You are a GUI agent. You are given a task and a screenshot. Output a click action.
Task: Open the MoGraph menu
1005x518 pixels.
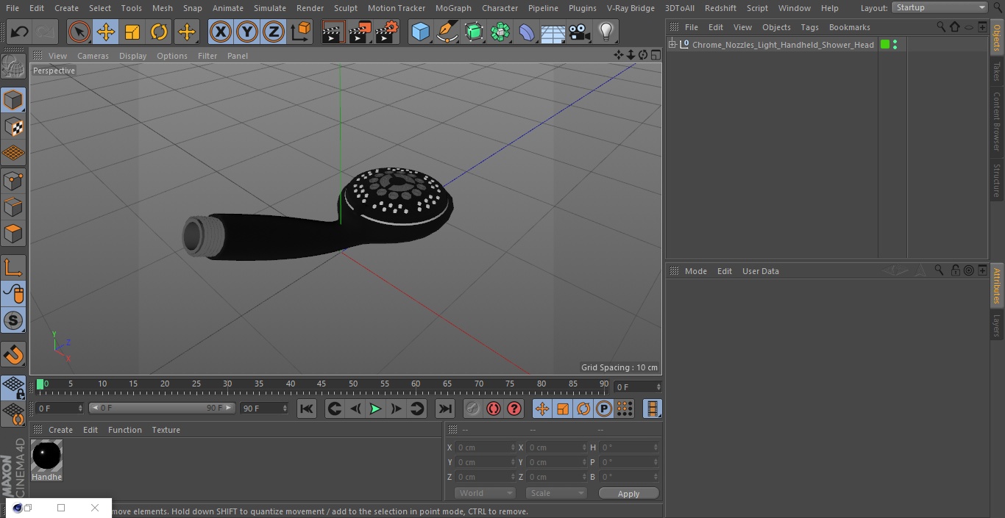(453, 8)
